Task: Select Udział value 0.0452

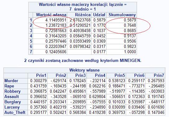Action: pos(99,36)
